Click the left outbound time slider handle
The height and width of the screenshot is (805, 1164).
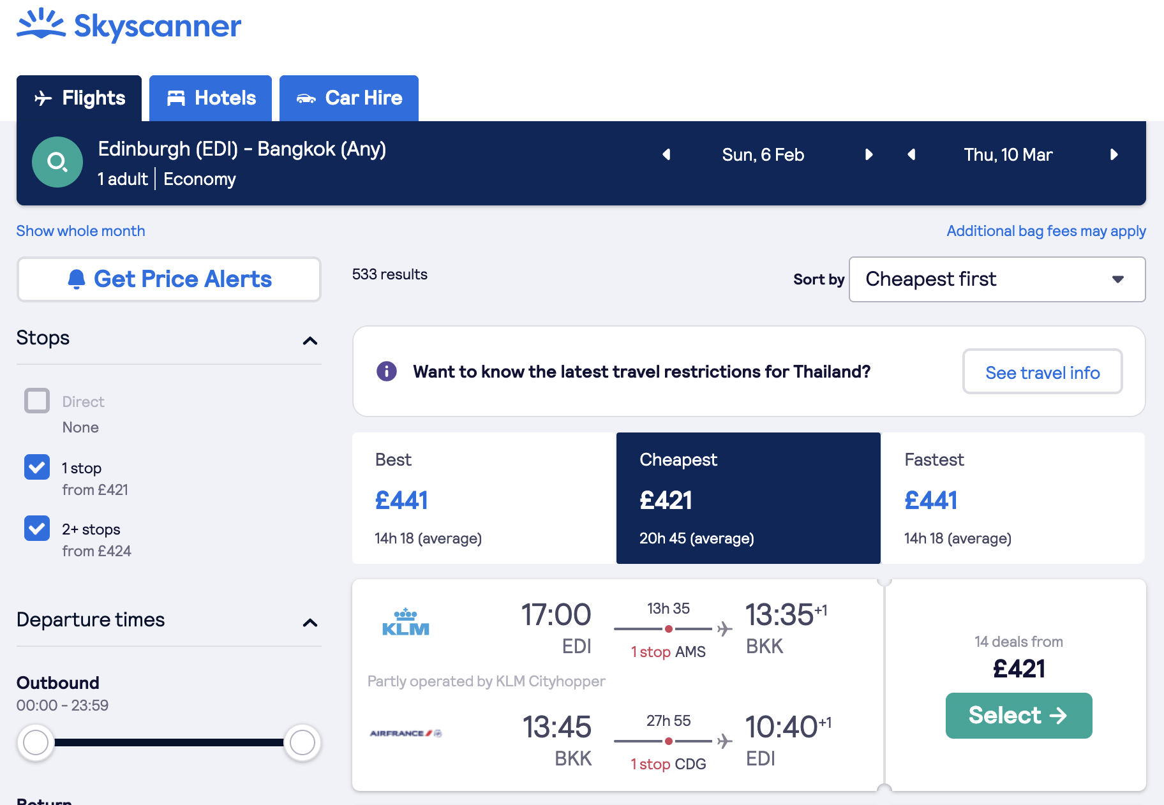click(36, 742)
